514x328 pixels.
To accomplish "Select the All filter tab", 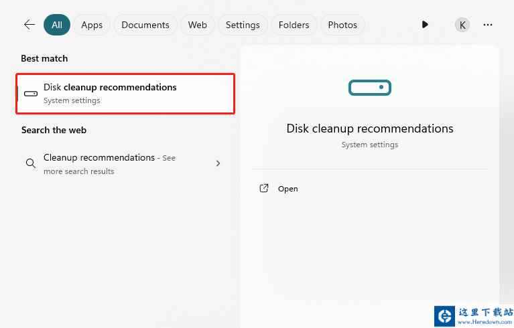I will click(x=57, y=25).
